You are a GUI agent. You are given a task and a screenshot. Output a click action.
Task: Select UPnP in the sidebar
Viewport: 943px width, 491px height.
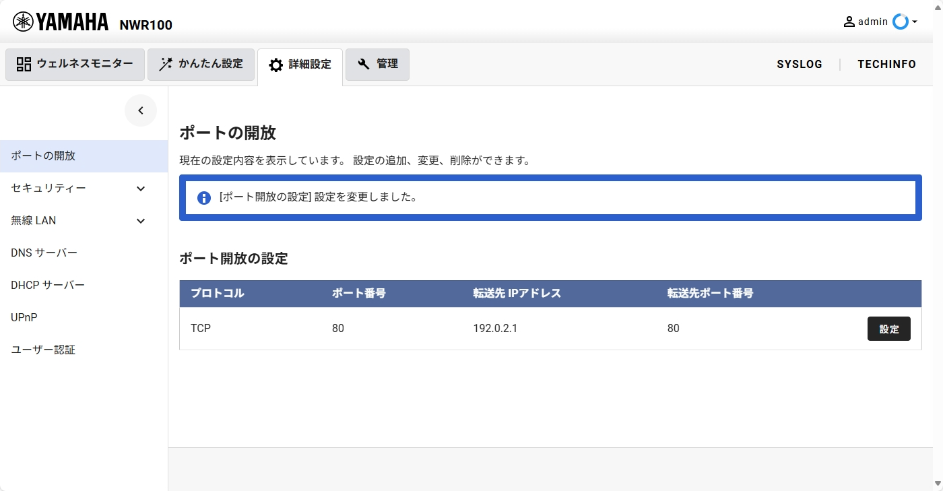pos(24,317)
